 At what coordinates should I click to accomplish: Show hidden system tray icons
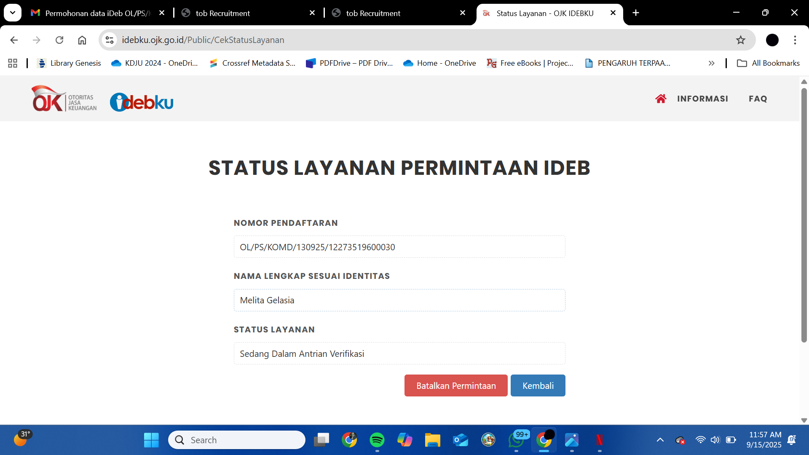(660, 440)
